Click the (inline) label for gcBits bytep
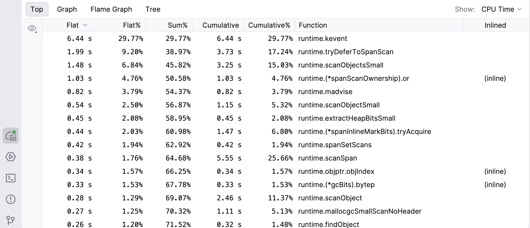 click(x=495, y=185)
